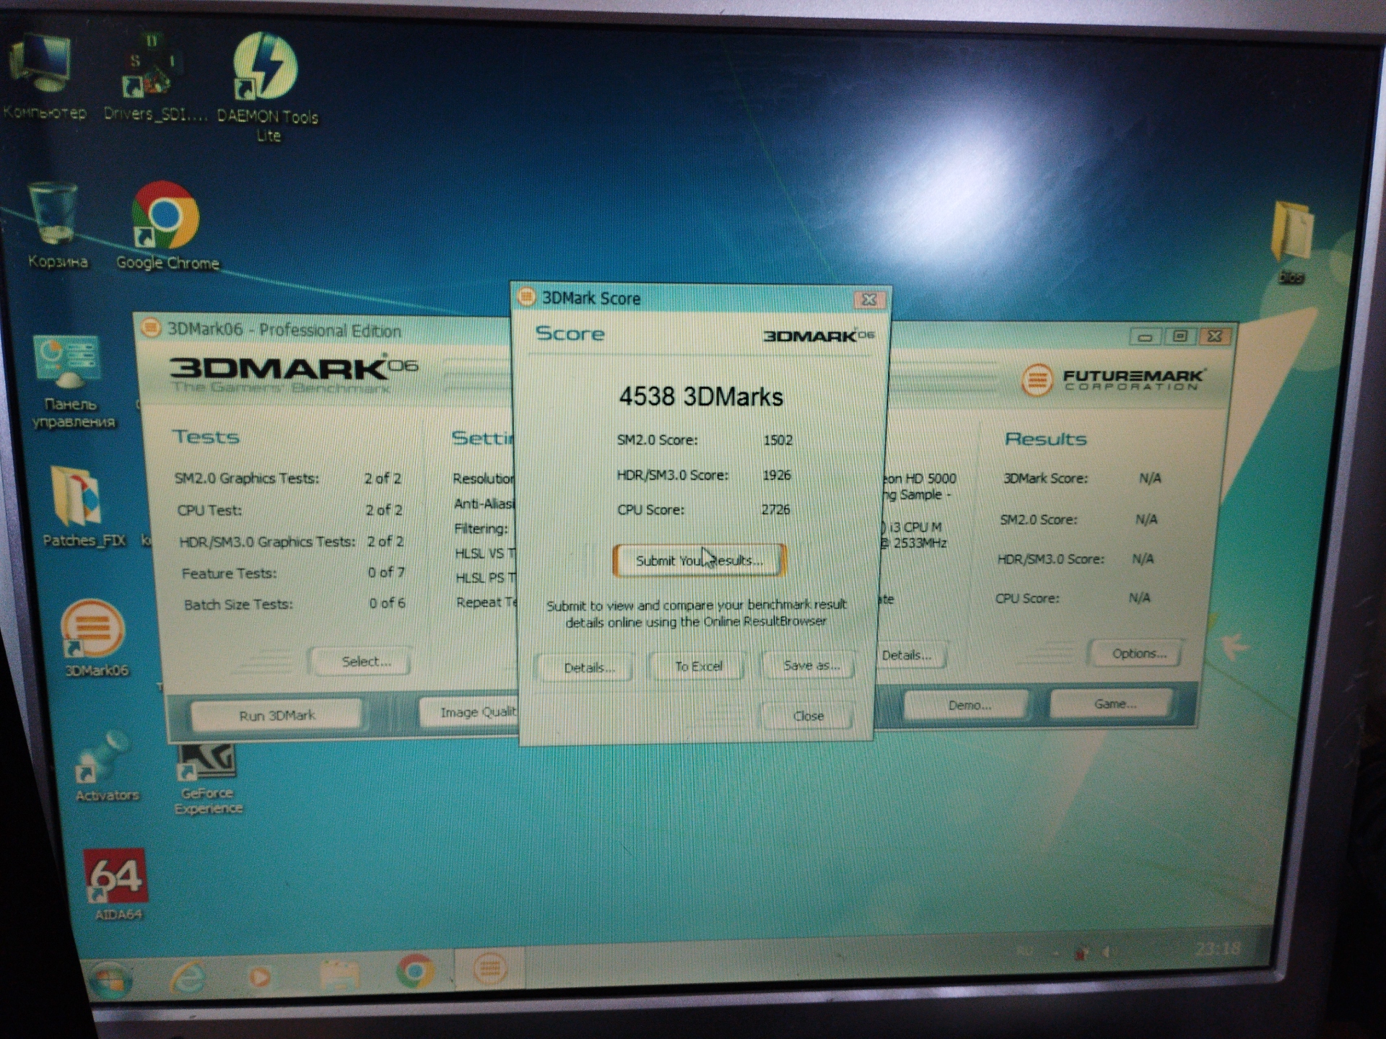
Task: Click the RU language indicator in tray
Action: click(x=1024, y=951)
